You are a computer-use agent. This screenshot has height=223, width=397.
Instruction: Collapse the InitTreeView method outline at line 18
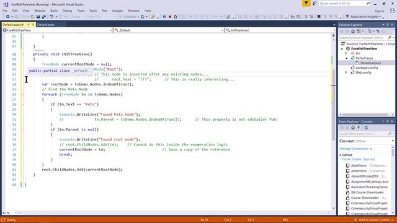23,54
